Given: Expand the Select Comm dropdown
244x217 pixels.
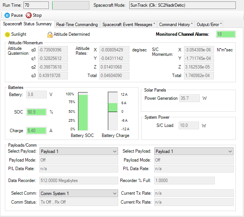Looking at the screenshot, I should tap(79, 194).
